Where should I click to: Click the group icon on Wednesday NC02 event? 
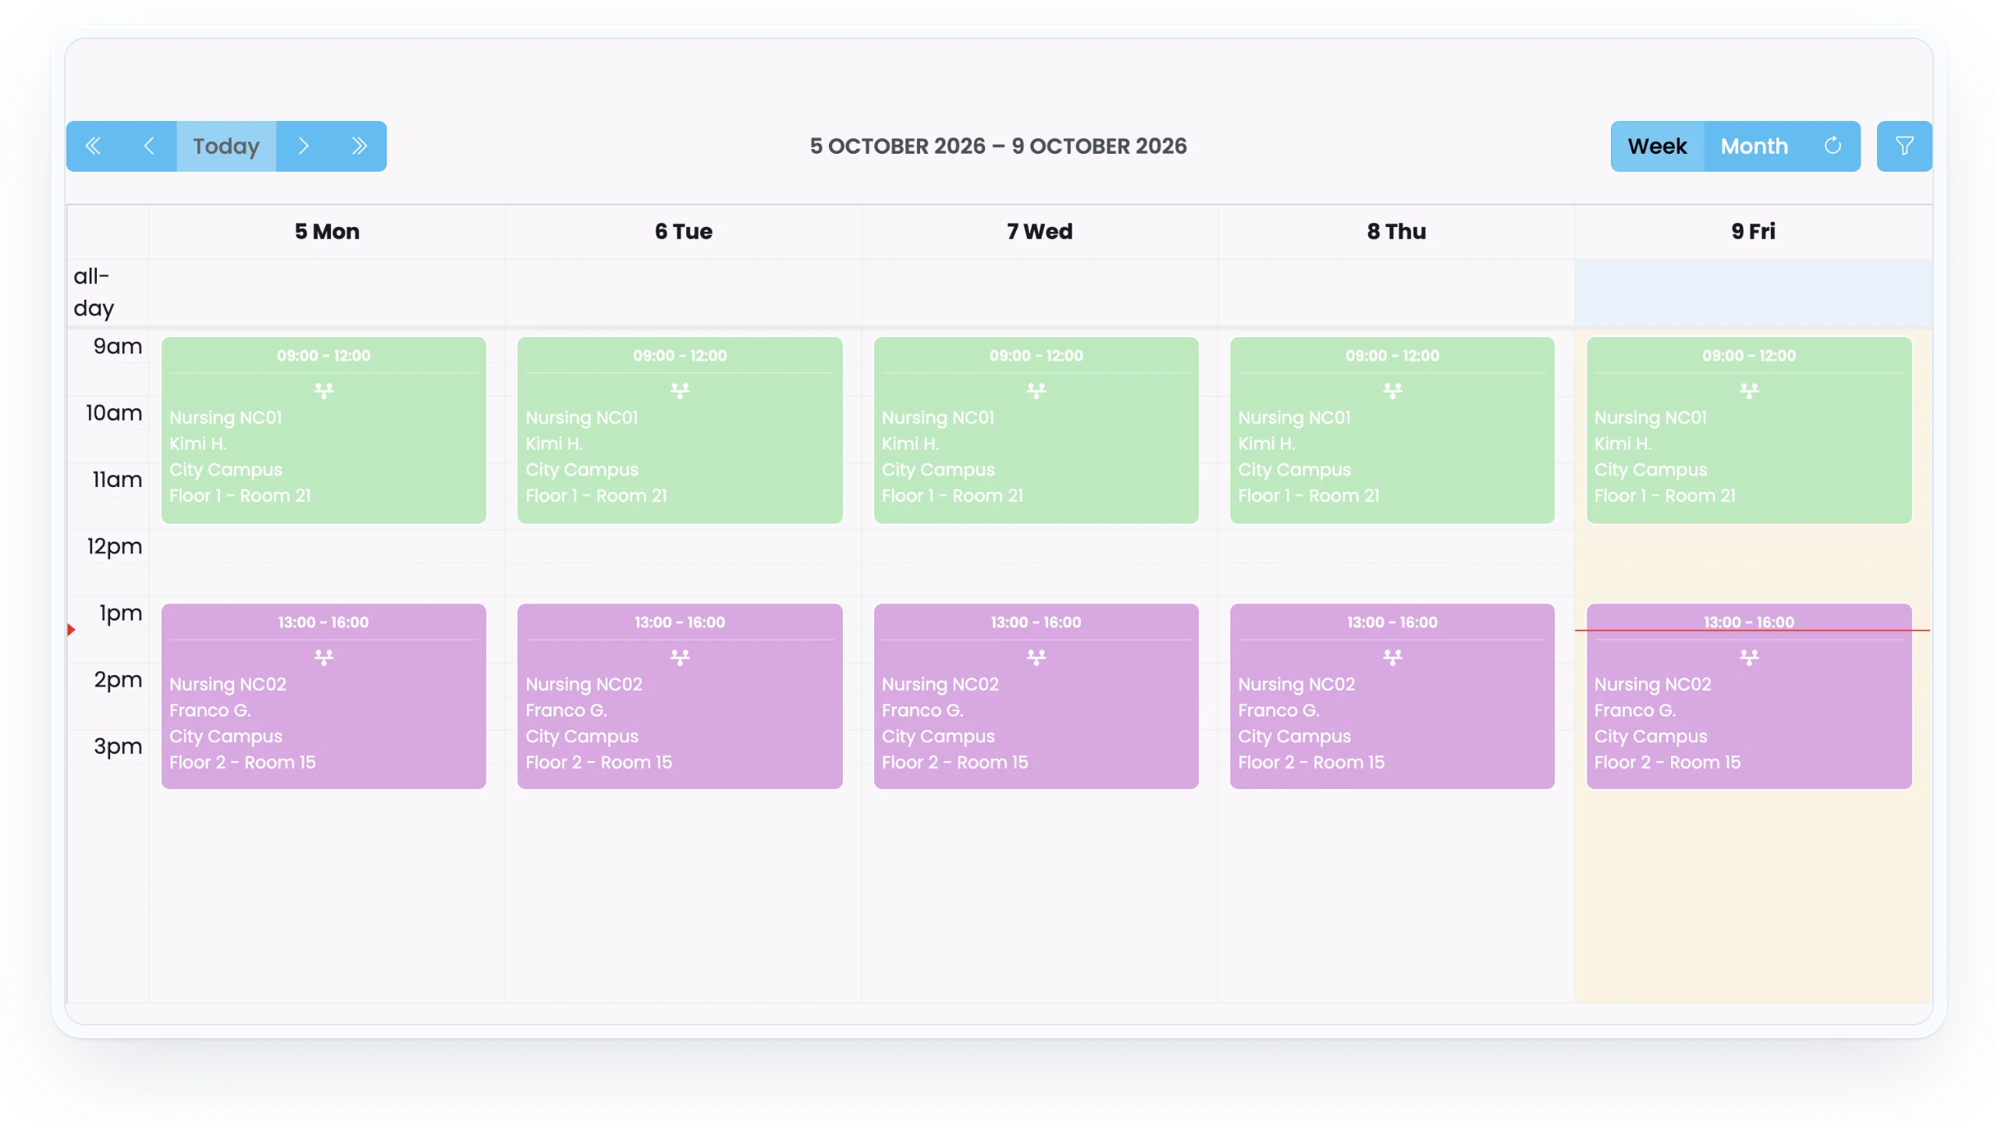coord(1036,657)
